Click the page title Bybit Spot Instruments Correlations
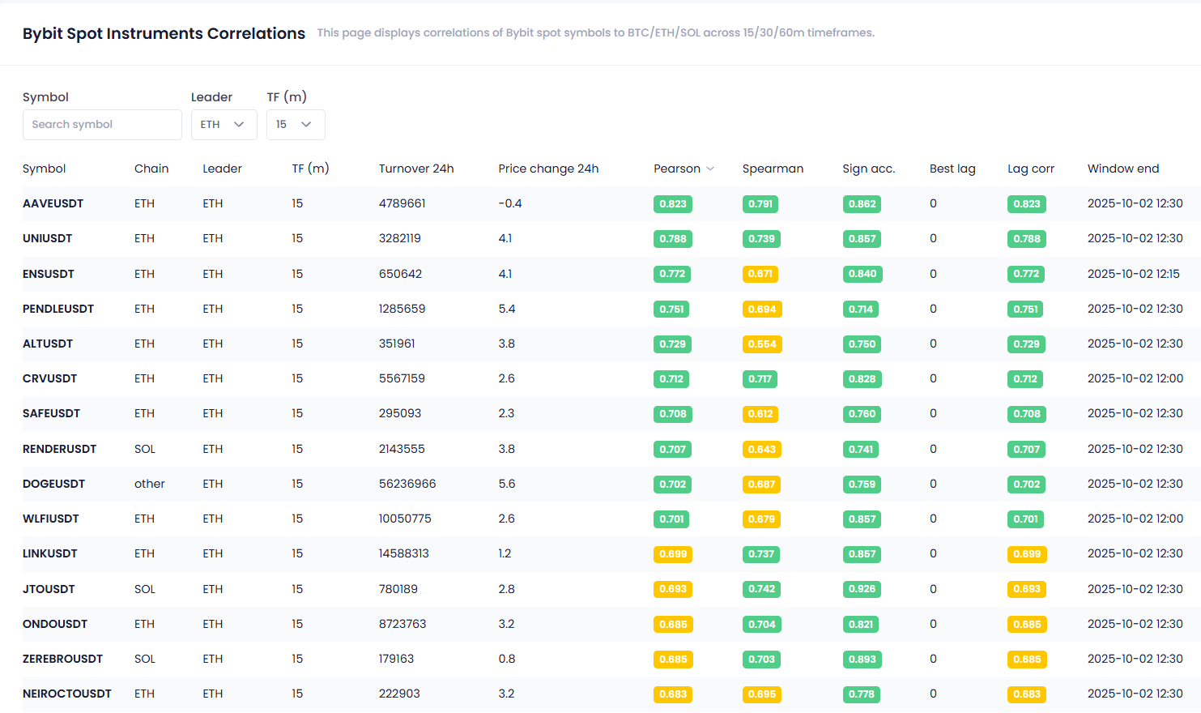This screenshot has height=713, width=1201. click(164, 33)
